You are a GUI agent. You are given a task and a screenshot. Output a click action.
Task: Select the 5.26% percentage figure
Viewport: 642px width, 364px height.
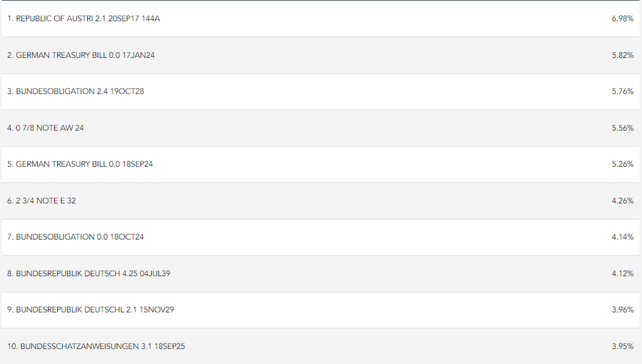coord(623,164)
